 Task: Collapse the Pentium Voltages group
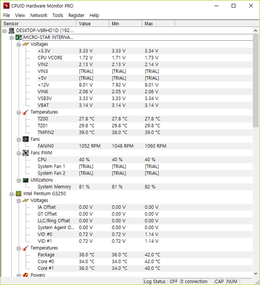[19, 201]
